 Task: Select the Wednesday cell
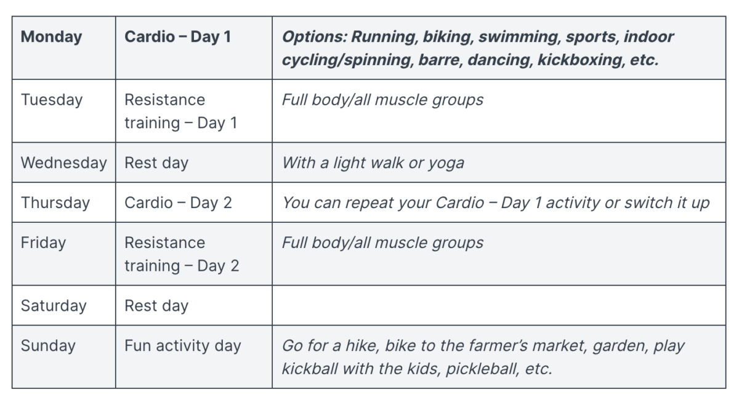(x=63, y=162)
